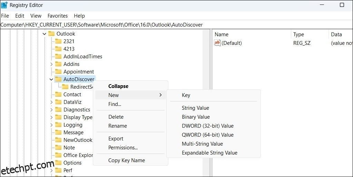Open the Edit menu

click(x=20, y=16)
